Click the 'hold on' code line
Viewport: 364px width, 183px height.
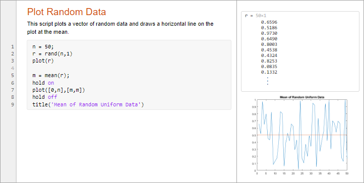coord(43,83)
